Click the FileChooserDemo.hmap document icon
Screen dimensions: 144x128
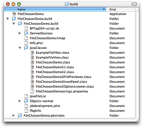[x=26, y=38]
